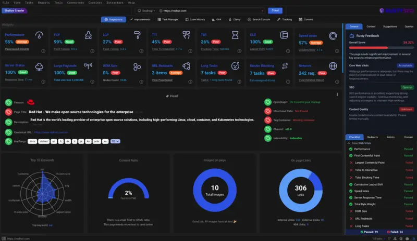The width and height of the screenshot is (417, 241).
Task: Switch to the Tracking tab
Action: pyautogui.click(x=284, y=19)
